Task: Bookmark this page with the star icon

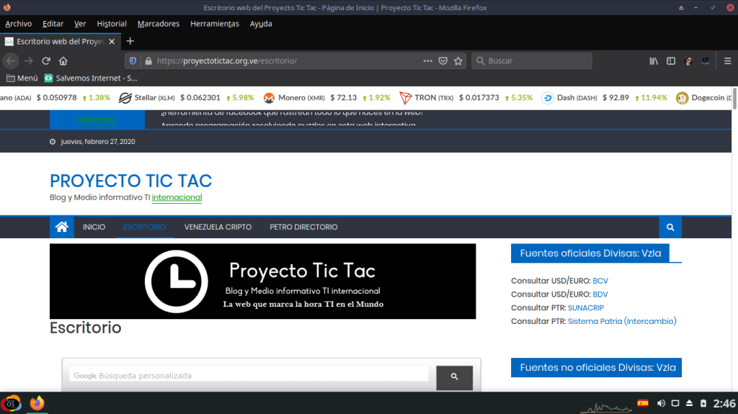Action: pos(458,61)
